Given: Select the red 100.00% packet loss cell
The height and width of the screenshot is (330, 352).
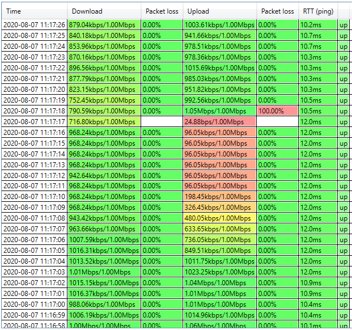Looking at the screenshot, I should tap(277, 111).
